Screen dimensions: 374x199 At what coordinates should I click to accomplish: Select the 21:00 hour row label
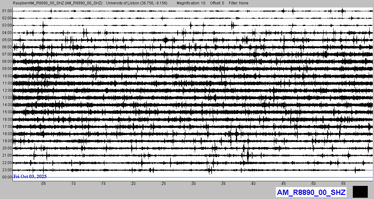click(7, 155)
